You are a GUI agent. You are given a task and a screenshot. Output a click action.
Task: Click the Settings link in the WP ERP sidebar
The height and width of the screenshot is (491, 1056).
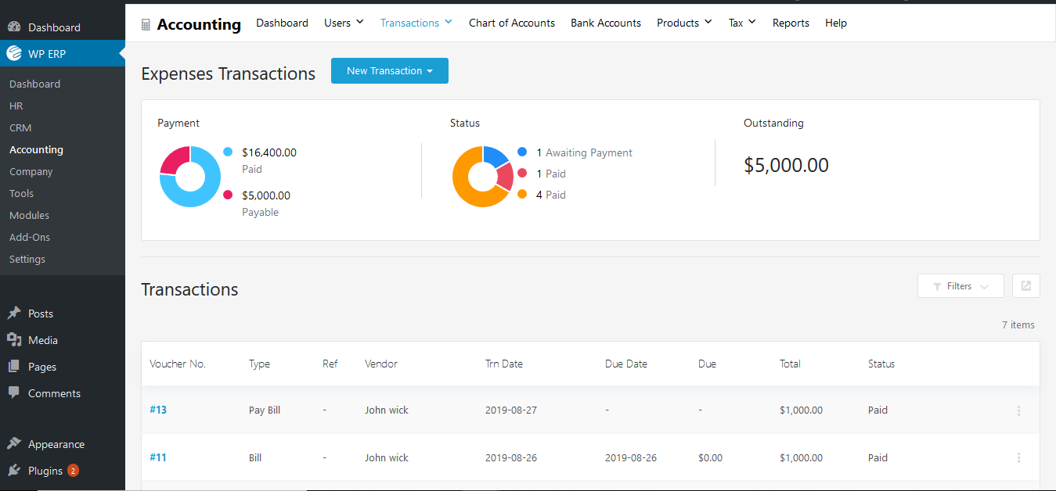click(x=26, y=259)
